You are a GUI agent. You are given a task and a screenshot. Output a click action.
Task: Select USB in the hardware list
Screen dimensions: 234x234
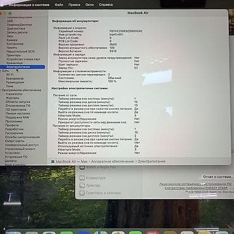[x=10, y=21]
